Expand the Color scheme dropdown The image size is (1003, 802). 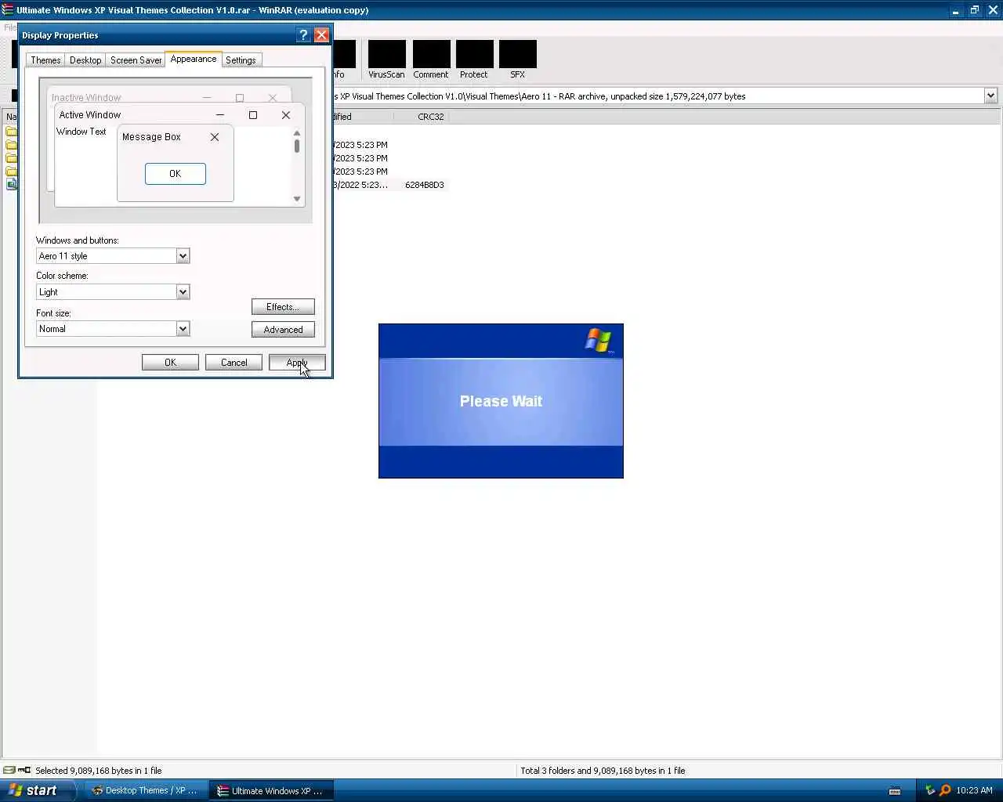pyautogui.click(x=183, y=292)
